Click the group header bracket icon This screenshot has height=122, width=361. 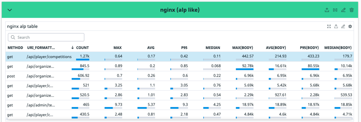point(335,10)
